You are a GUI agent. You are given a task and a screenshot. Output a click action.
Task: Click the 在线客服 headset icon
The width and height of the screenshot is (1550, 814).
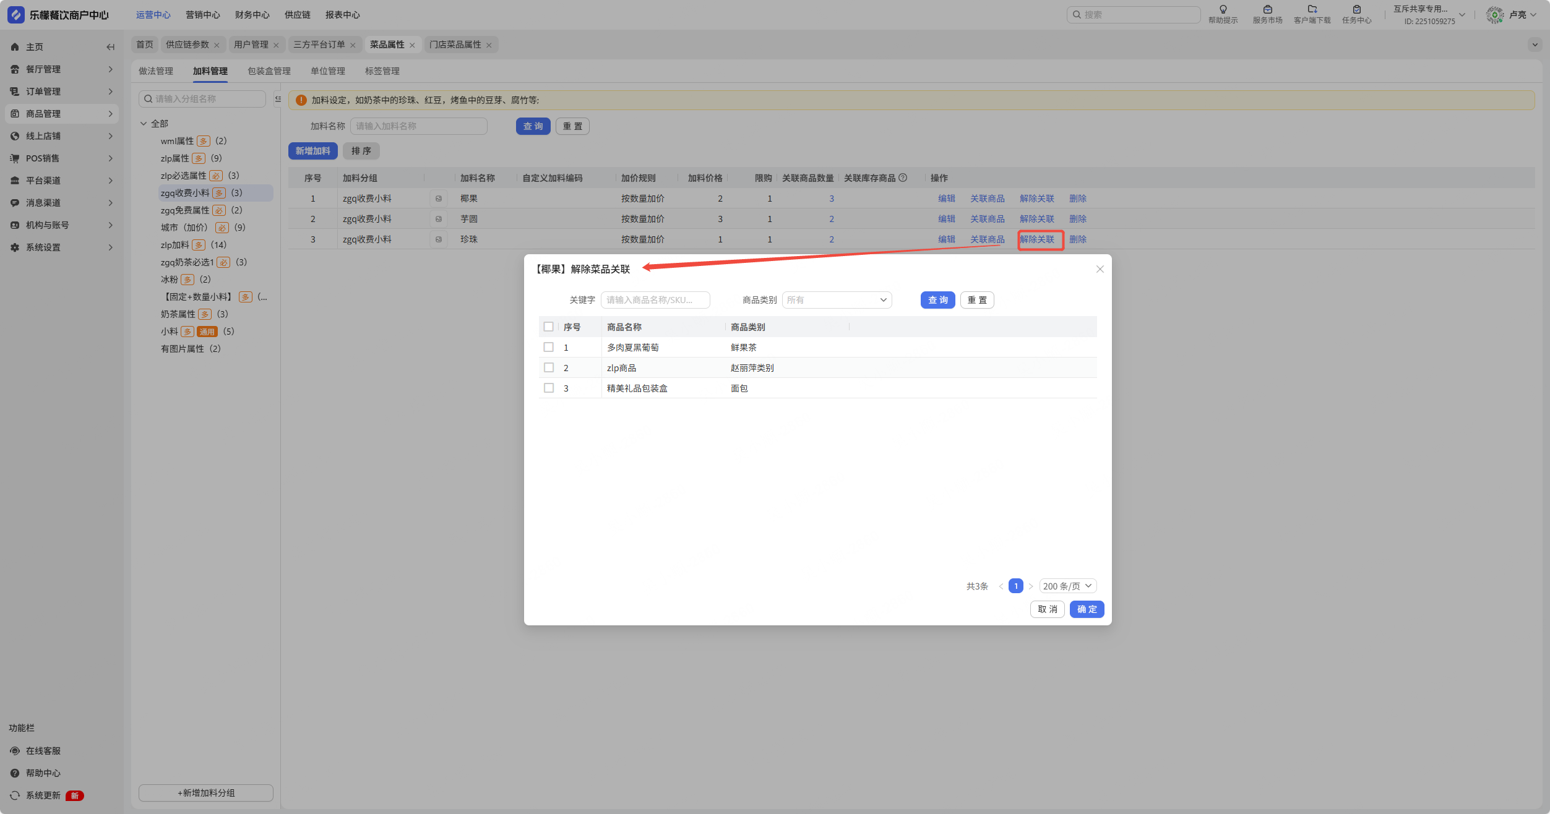click(15, 751)
